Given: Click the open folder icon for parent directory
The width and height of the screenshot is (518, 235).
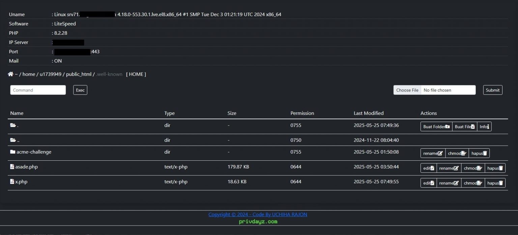Looking at the screenshot, I should click(13, 140).
